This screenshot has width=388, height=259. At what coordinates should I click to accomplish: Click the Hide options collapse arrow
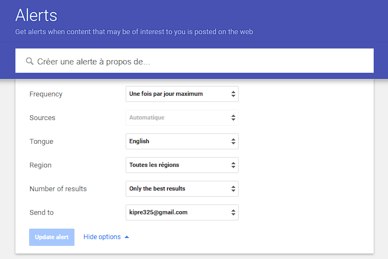[x=127, y=237]
